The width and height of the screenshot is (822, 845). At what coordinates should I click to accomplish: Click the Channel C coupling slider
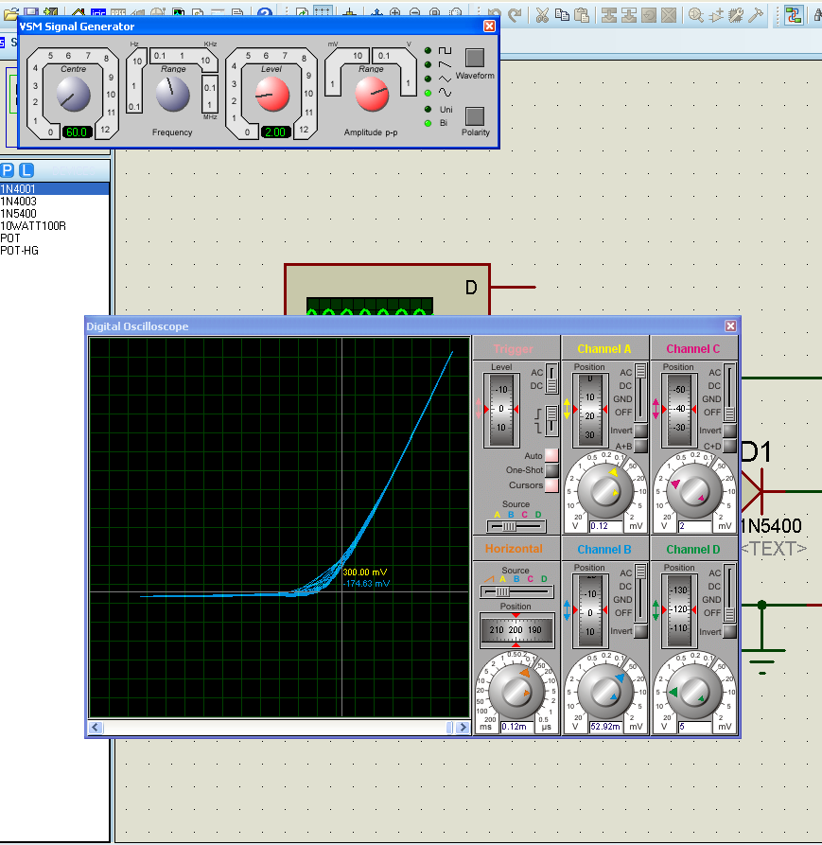click(729, 393)
